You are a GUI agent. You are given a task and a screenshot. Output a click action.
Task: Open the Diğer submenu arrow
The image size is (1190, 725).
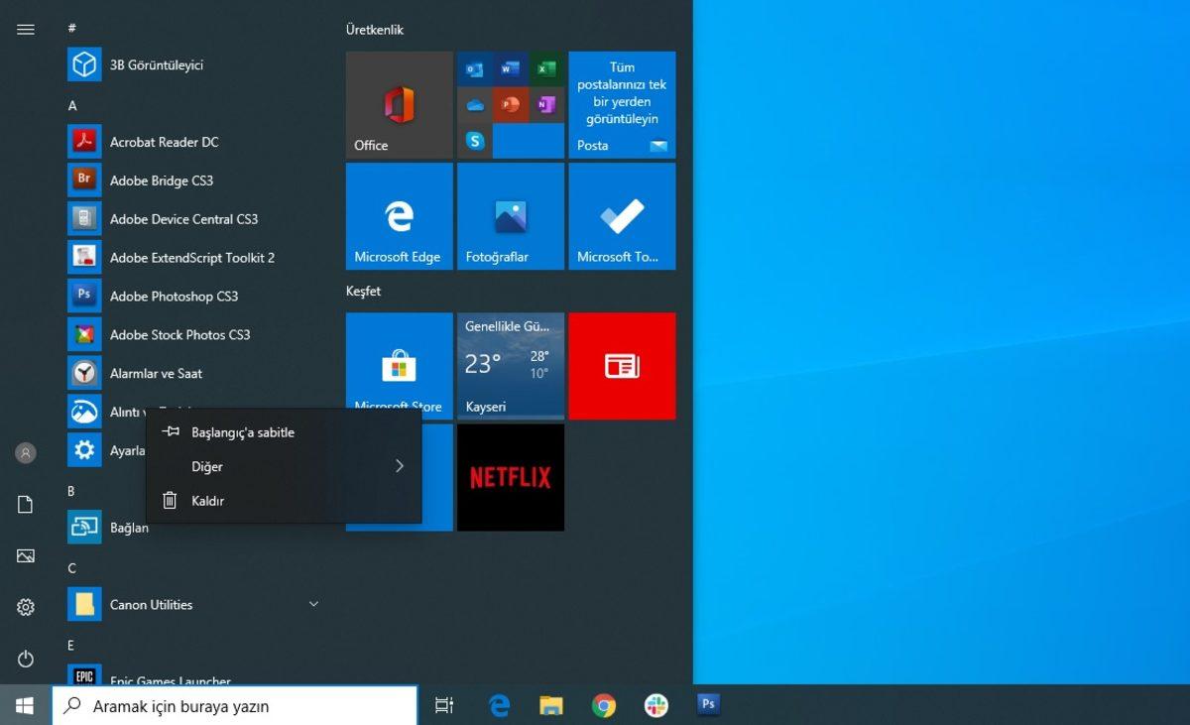point(400,466)
